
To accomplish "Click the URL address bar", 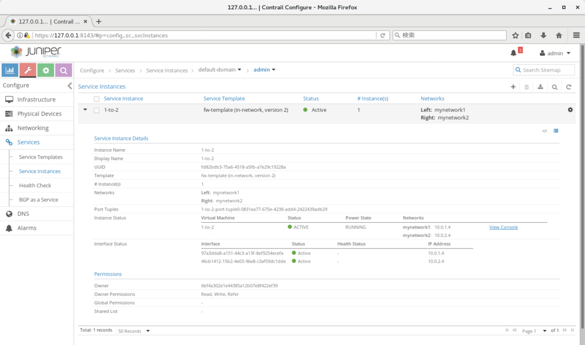I will tap(205, 35).
